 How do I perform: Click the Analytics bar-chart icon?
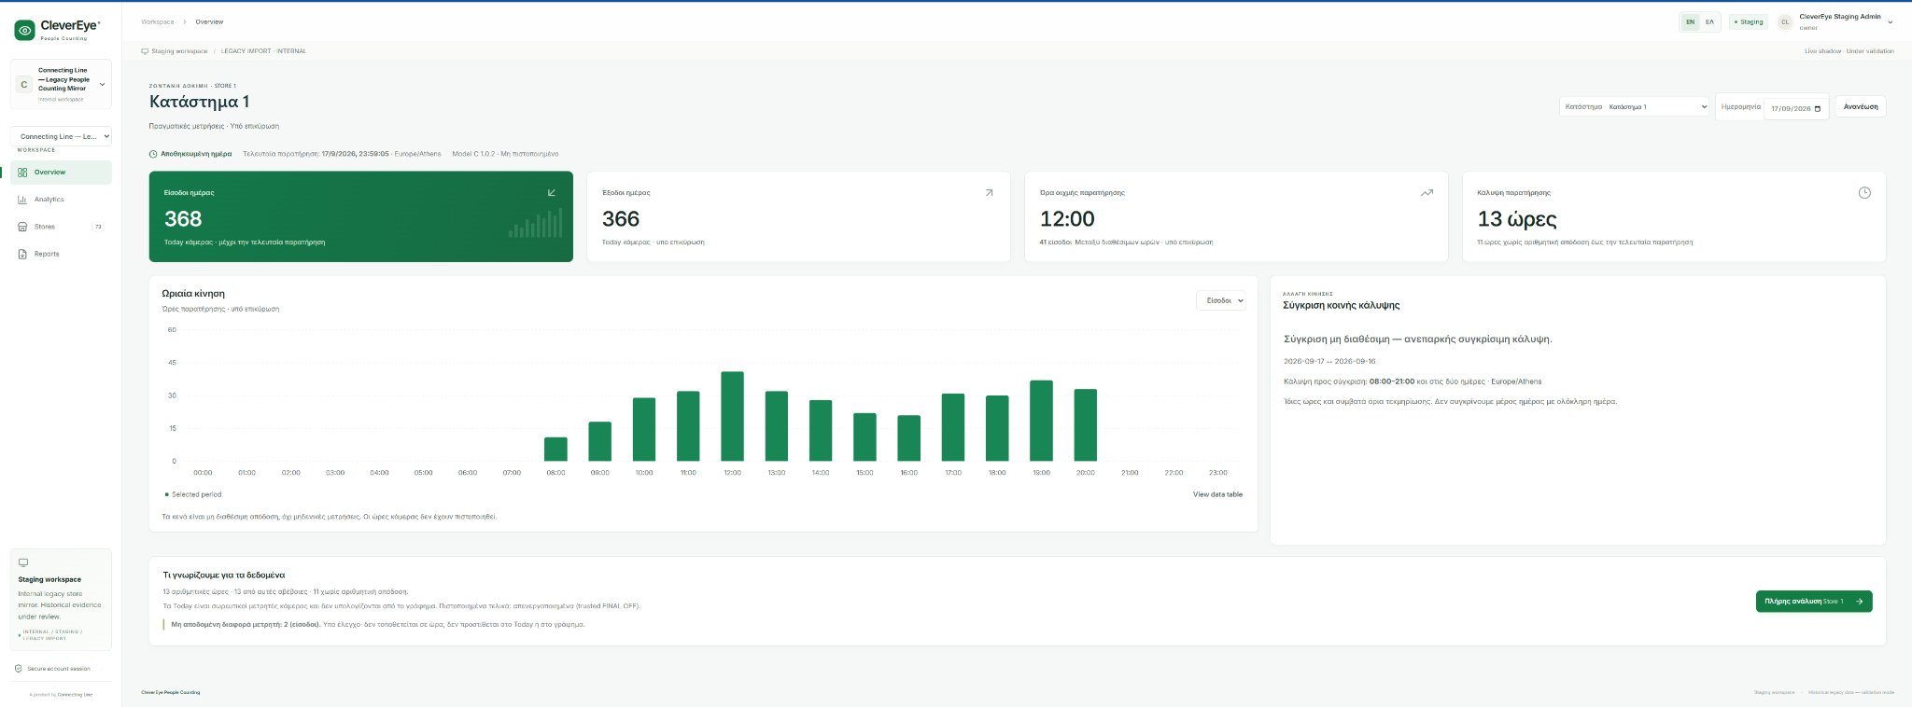click(22, 200)
